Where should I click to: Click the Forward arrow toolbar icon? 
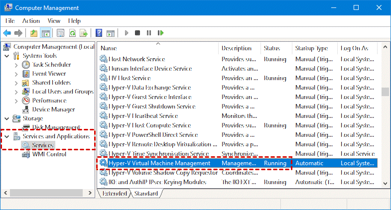click(18, 33)
